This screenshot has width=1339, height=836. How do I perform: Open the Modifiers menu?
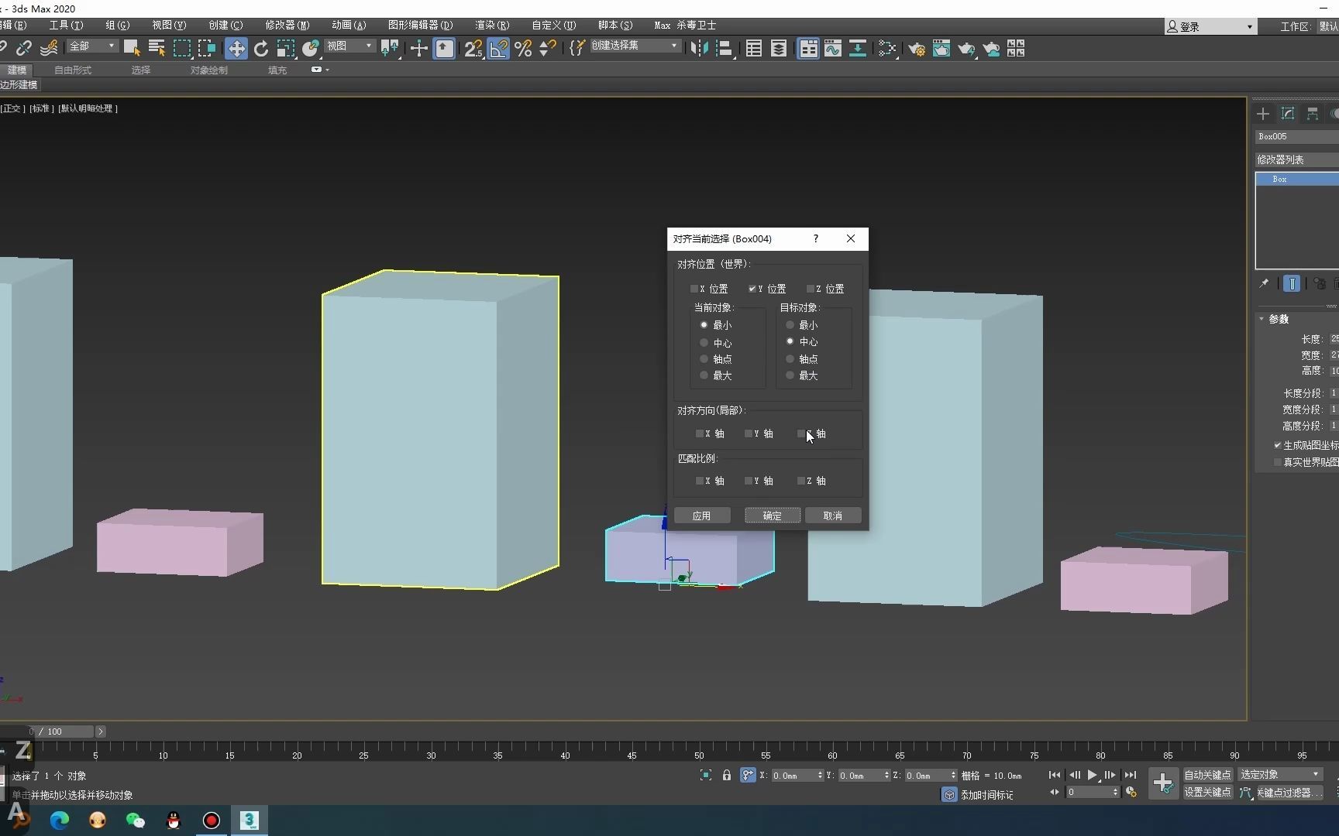tap(287, 26)
